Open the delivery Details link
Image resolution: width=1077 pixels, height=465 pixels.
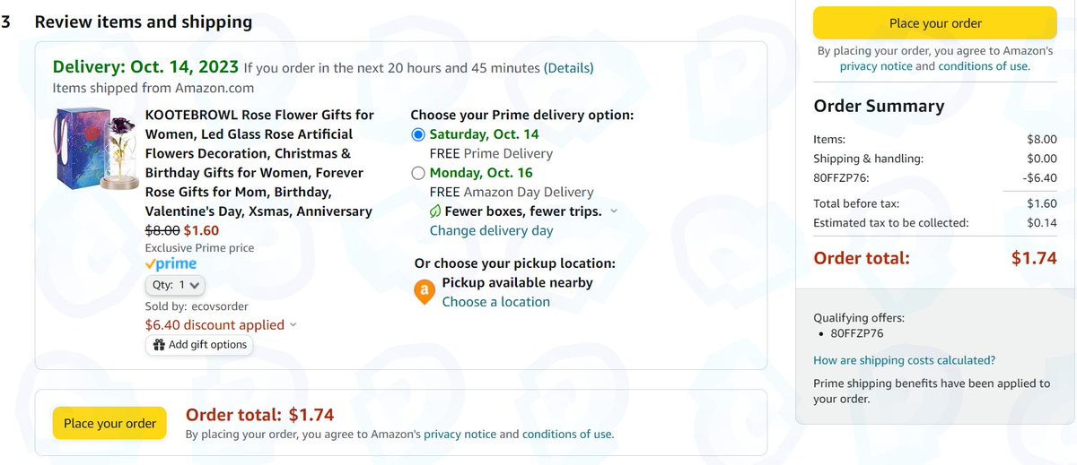[x=569, y=68]
